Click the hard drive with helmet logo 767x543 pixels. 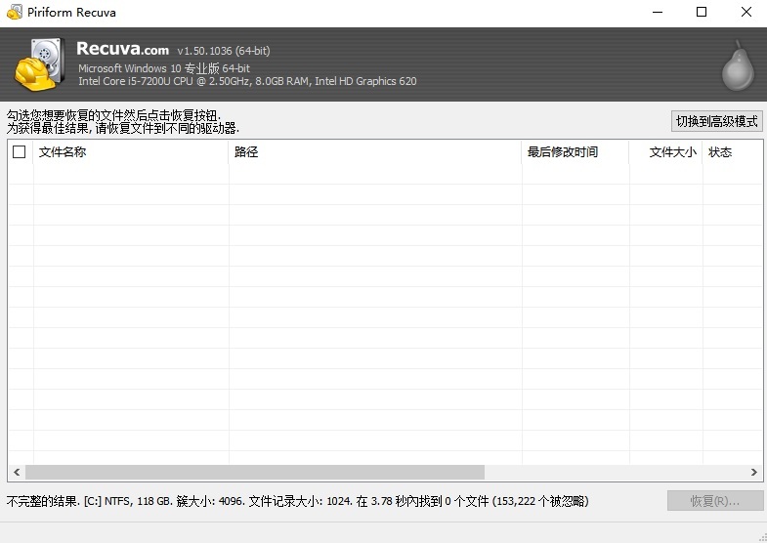click(40, 64)
